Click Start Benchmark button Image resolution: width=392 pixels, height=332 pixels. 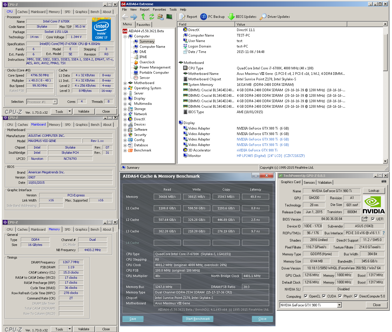click(198, 319)
